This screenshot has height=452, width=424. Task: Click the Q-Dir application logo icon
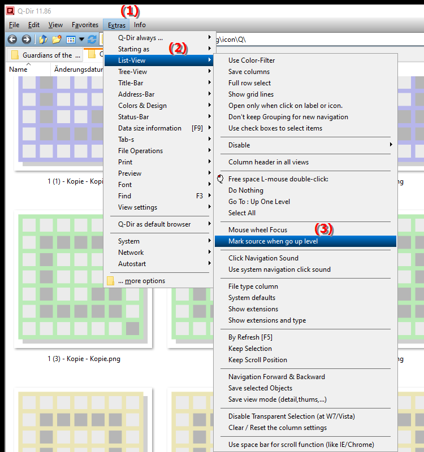[x=10, y=11]
